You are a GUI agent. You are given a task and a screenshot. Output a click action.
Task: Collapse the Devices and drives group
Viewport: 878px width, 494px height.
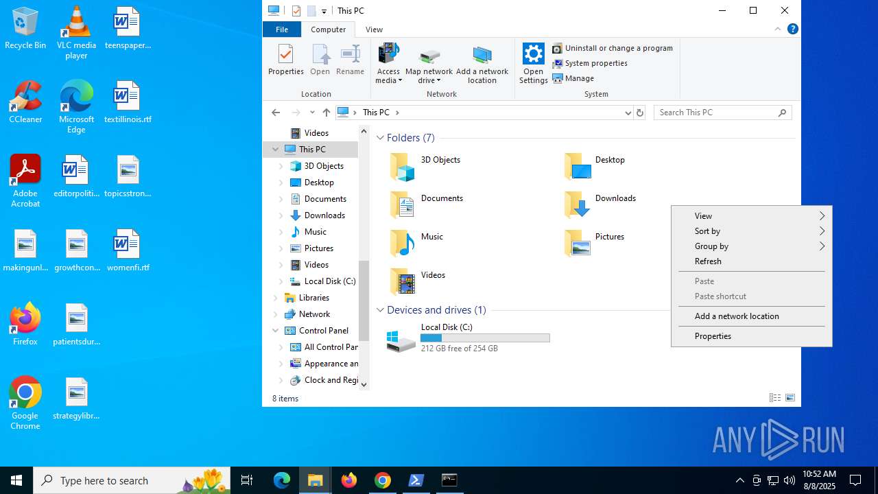point(380,310)
